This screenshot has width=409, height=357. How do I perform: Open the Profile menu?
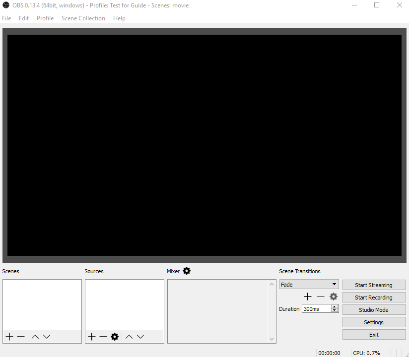[x=45, y=18]
